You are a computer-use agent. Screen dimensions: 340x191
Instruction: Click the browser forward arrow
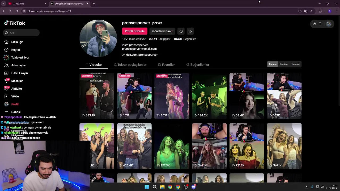(10, 11)
